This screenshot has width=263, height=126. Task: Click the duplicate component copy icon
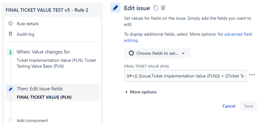pyautogui.click(x=156, y=8)
